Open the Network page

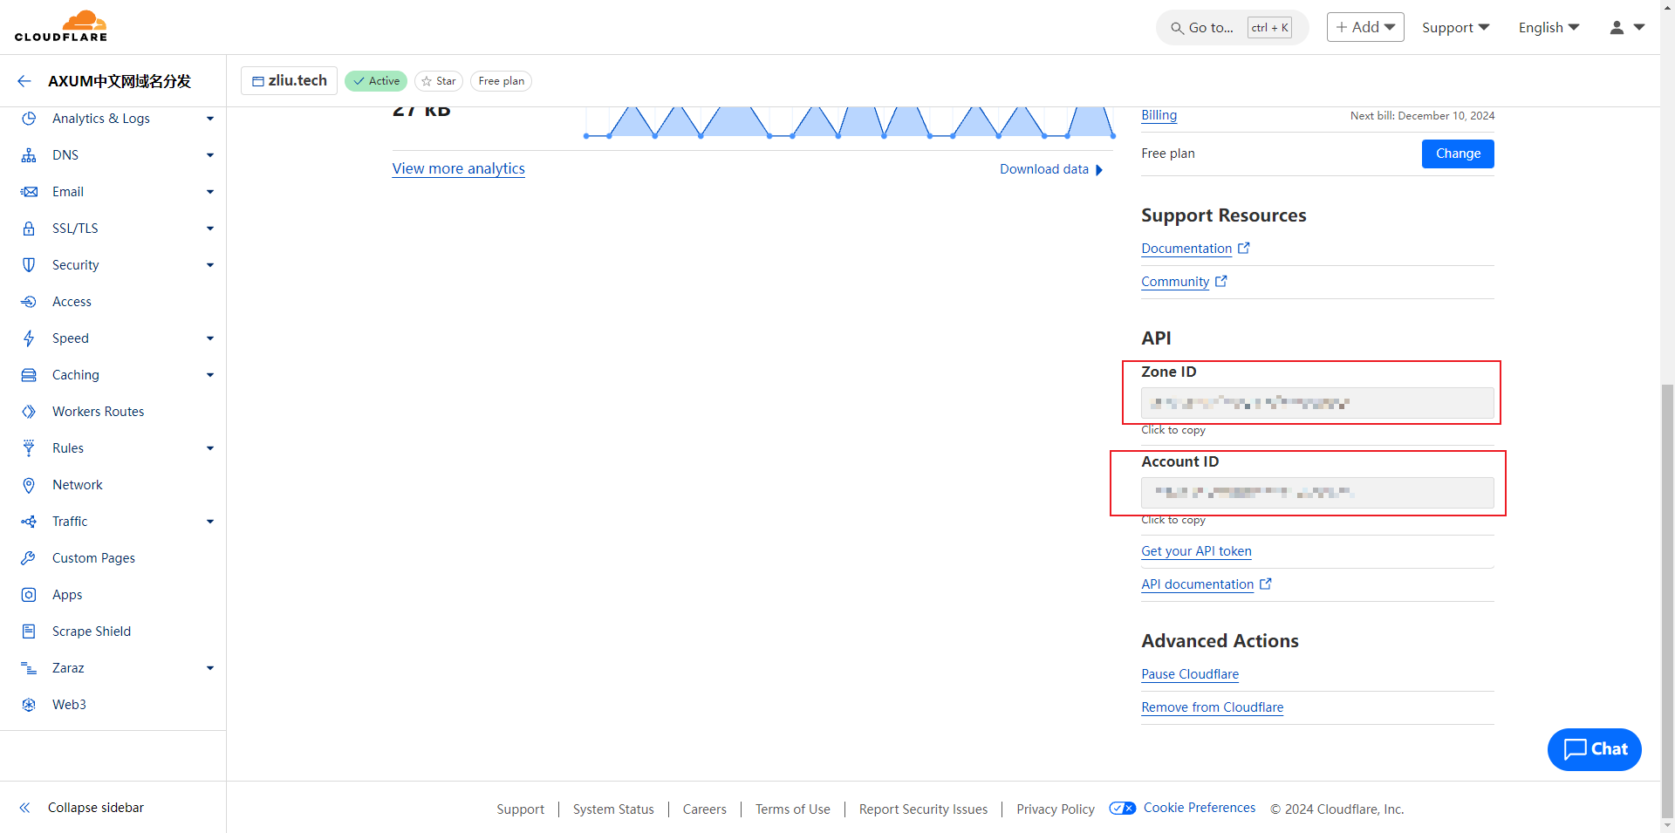(x=77, y=485)
